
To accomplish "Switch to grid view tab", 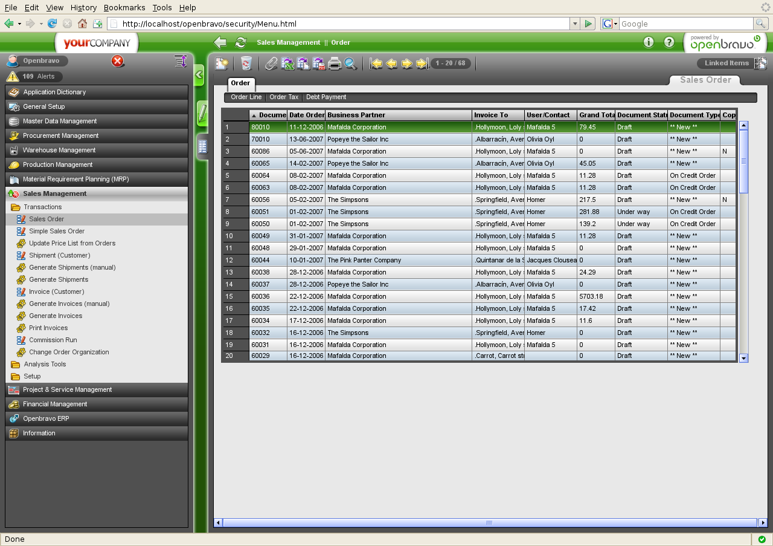I will point(202,147).
